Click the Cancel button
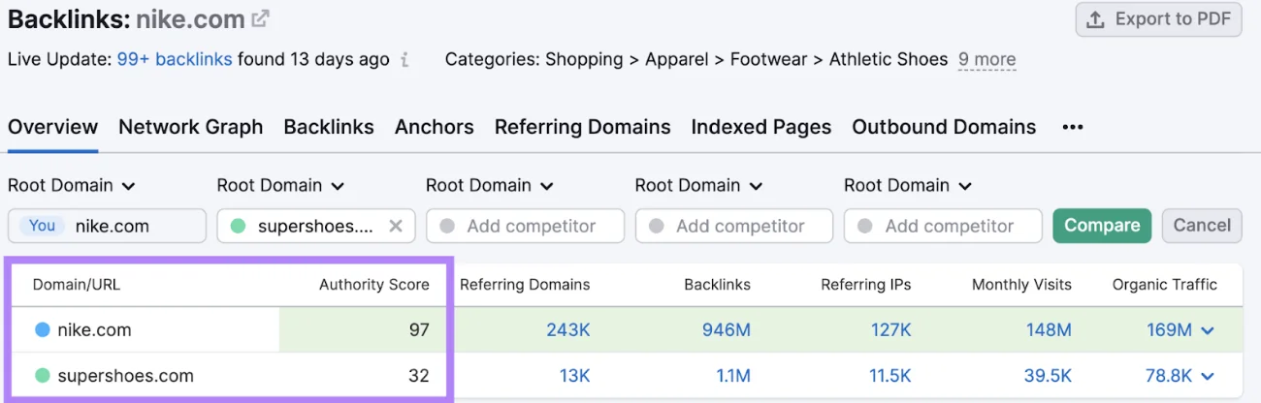This screenshot has height=403, width=1261. tap(1202, 226)
